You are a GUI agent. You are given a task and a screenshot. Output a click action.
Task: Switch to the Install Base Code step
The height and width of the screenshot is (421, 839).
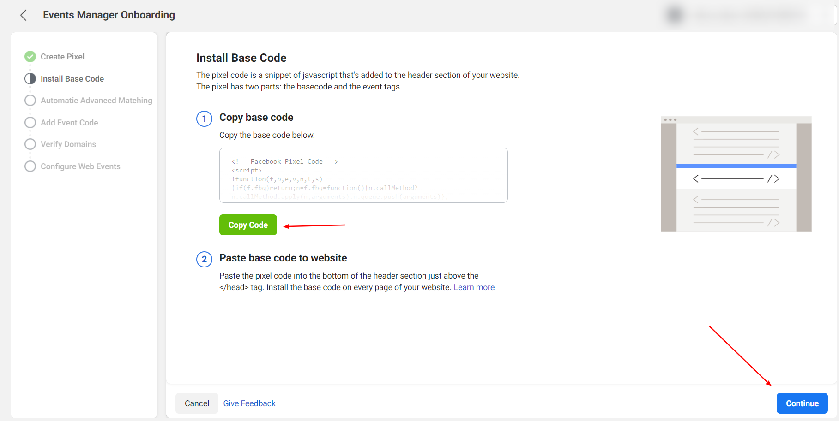72,78
